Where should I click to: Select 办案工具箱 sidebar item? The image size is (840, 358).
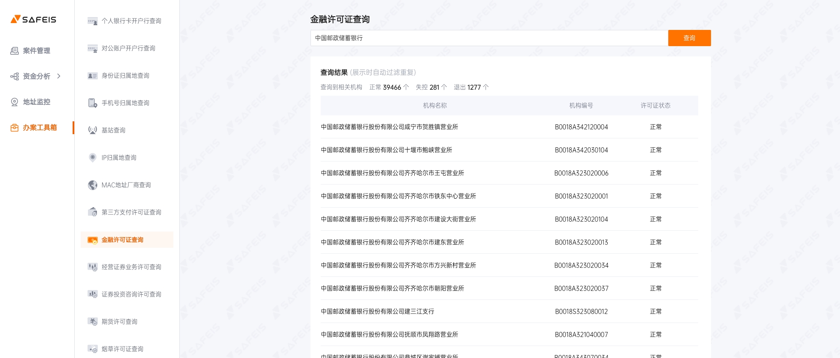pos(40,128)
